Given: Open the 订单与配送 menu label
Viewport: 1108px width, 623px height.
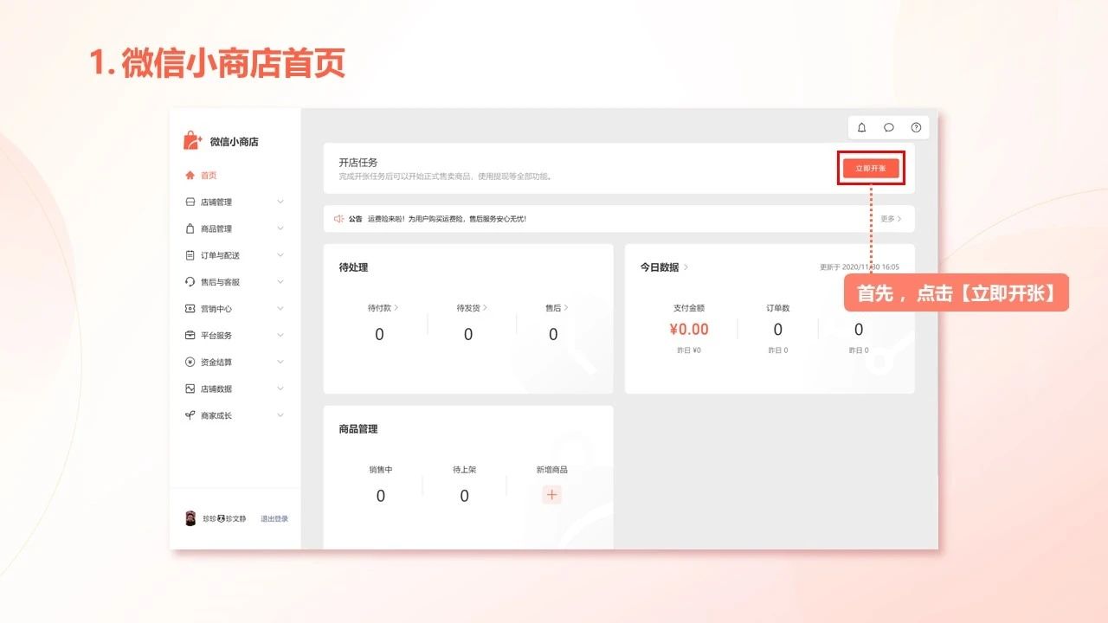Looking at the screenshot, I should (220, 255).
